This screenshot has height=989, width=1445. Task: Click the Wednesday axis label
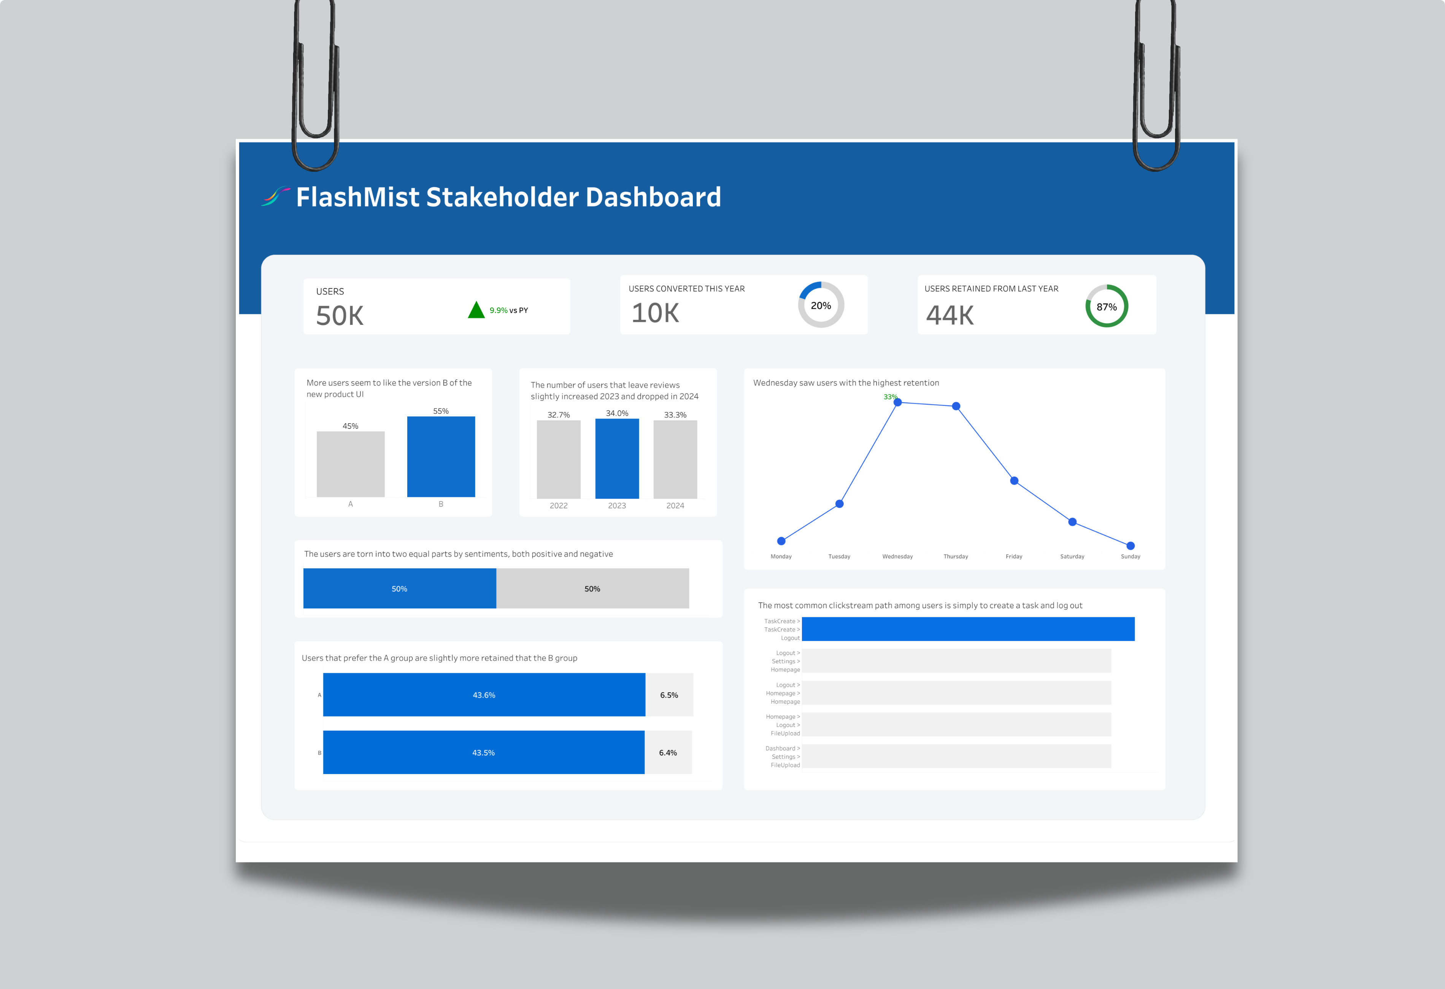[898, 557]
